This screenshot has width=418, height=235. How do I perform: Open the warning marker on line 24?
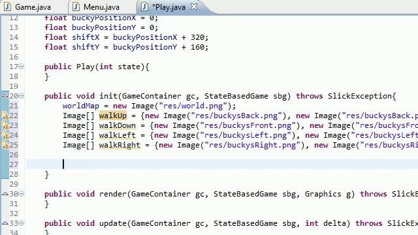coord(5,135)
